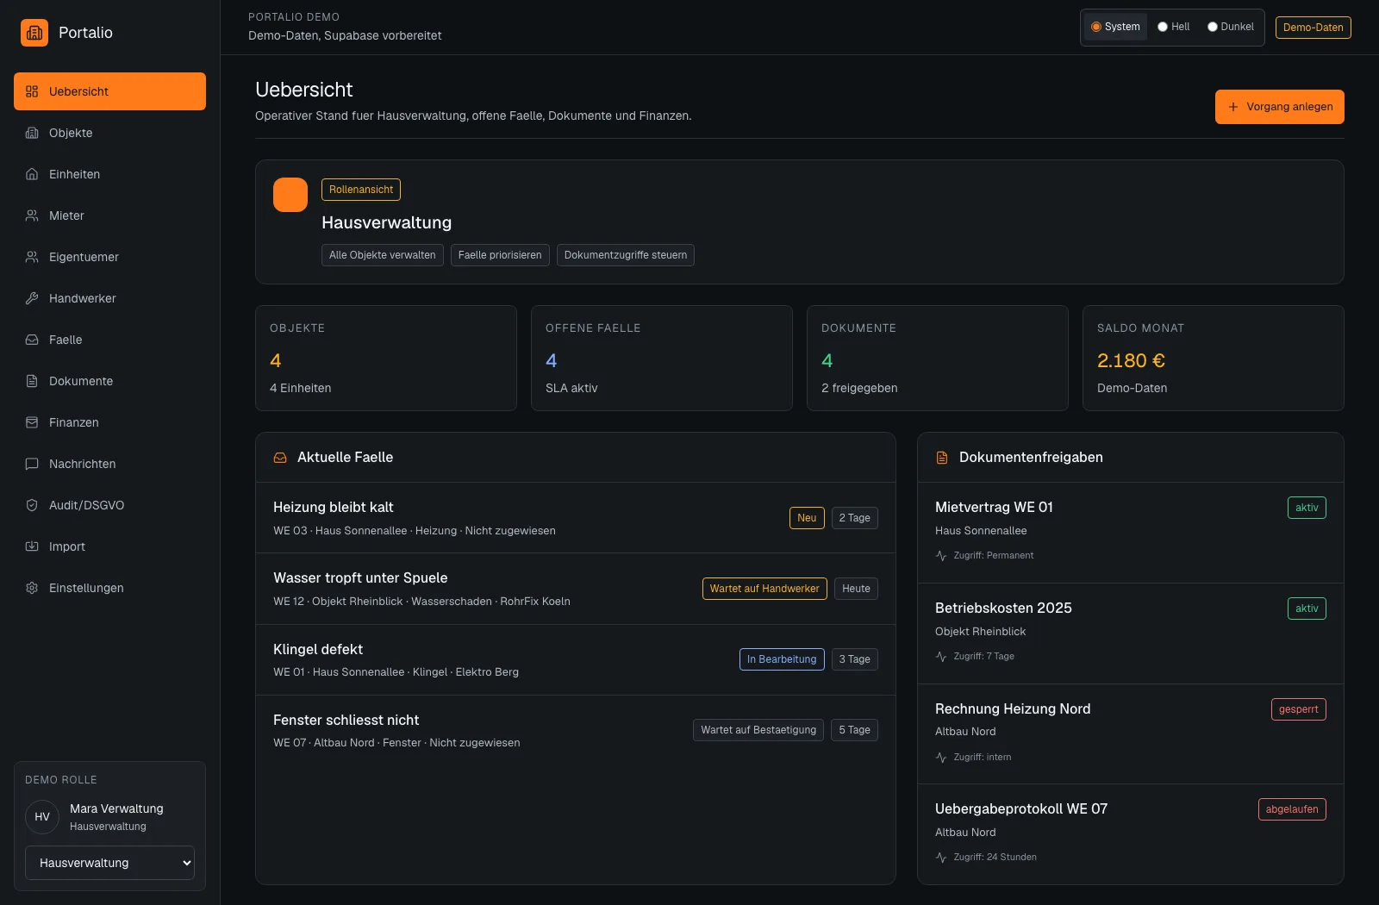Click the Vorgang anlegen button
The image size is (1379, 905).
click(x=1280, y=107)
